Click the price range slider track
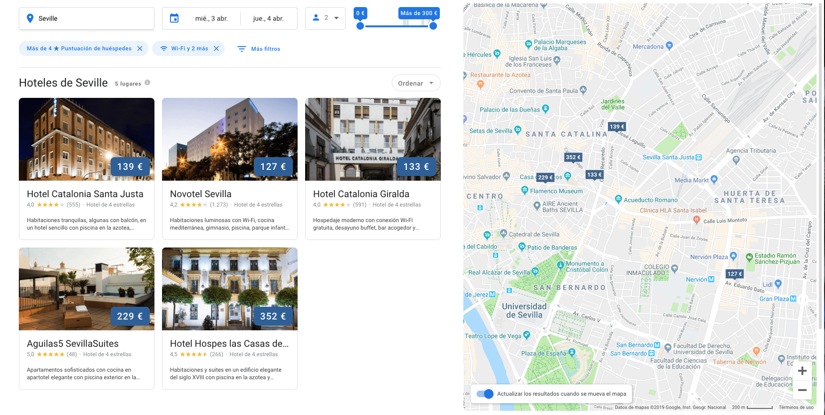Image resolution: width=825 pixels, height=415 pixels. point(396,26)
